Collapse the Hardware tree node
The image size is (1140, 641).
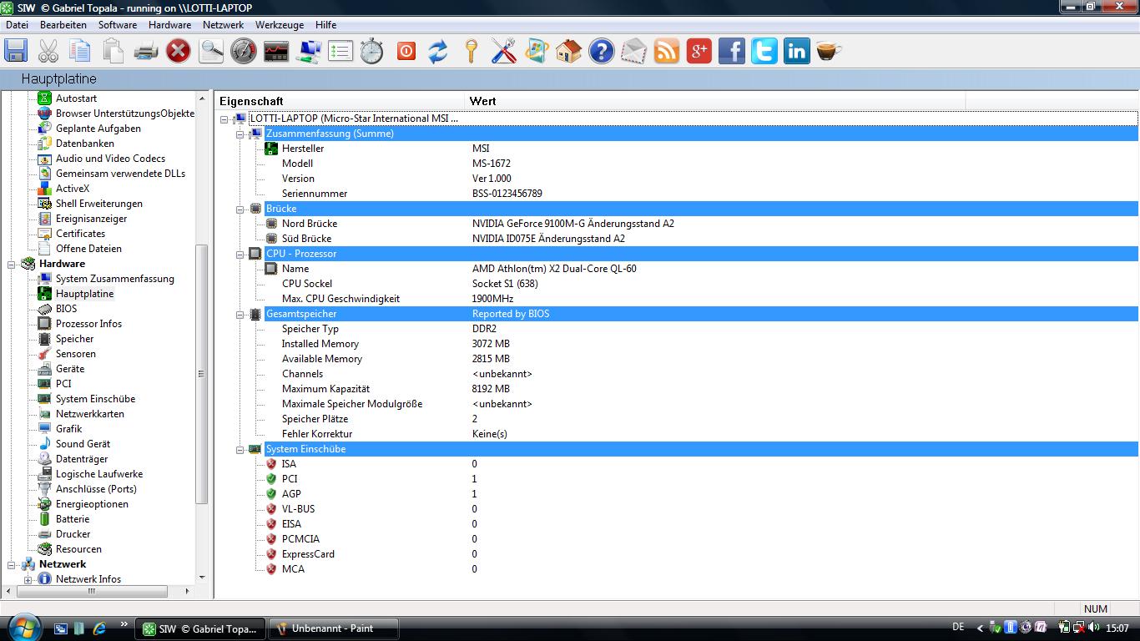pyautogui.click(x=13, y=264)
